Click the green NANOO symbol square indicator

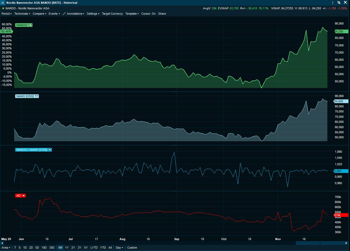pos(3,8)
